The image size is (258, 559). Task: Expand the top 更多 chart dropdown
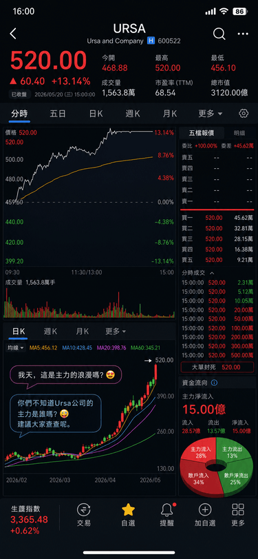coord(211,114)
